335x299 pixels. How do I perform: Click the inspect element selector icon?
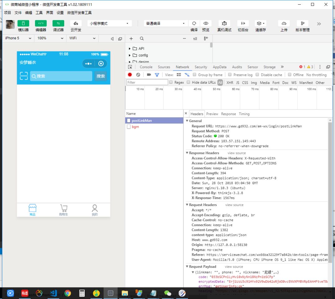(x=130, y=67)
